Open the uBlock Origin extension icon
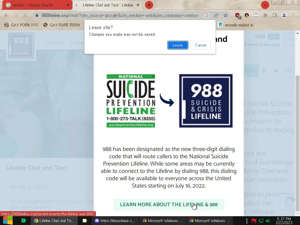 [238, 16]
